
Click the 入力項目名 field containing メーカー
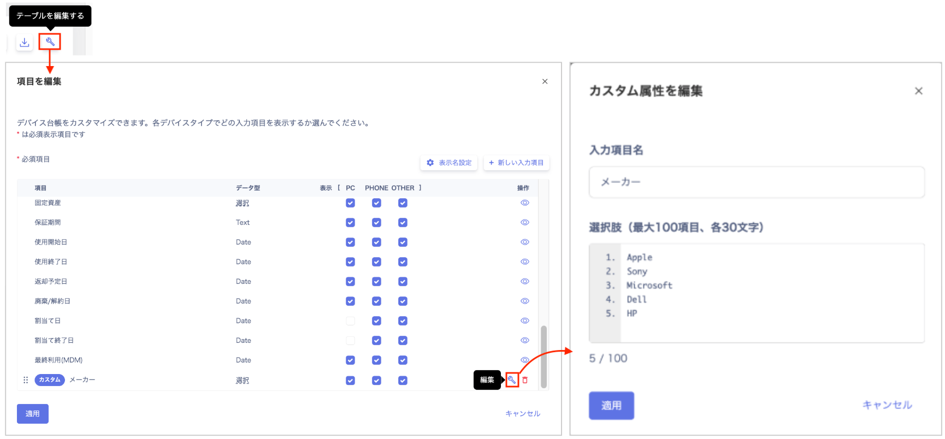[x=757, y=182]
